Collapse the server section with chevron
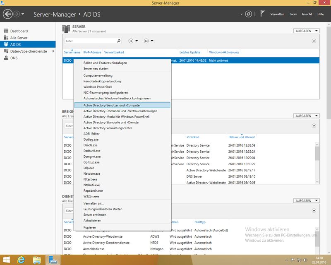 tap(314, 41)
